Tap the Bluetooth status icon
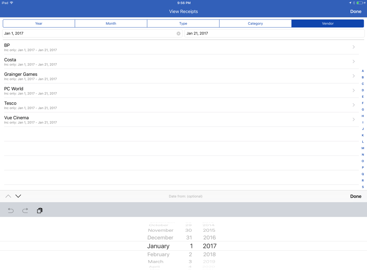Screen dimensions: 367x275 coord(354,3)
